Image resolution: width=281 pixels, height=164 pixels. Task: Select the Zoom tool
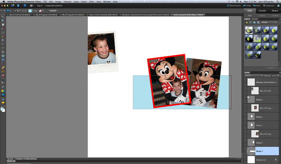coord(3,20)
